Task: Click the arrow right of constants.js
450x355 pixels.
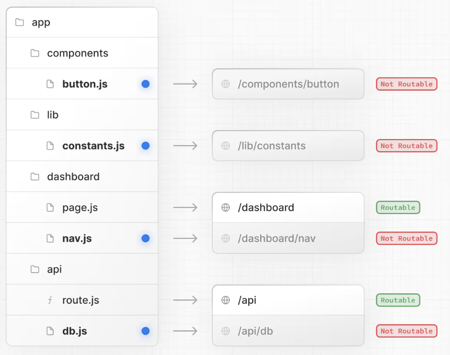Action: coord(185,146)
